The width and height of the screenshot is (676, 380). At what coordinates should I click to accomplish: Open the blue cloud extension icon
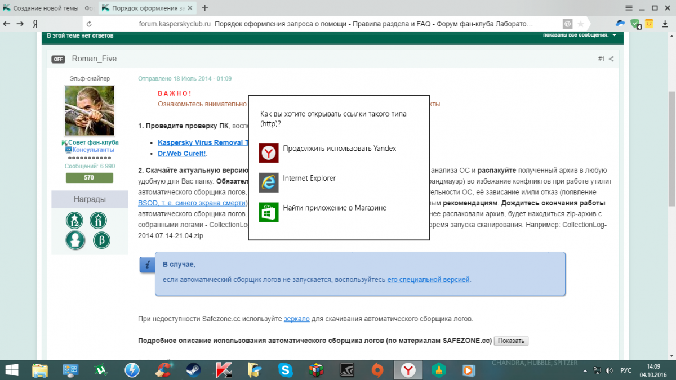[x=620, y=23]
